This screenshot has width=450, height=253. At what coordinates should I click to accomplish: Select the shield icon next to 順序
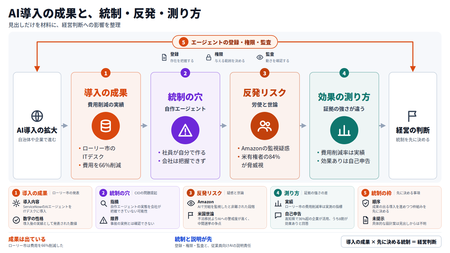[x=366, y=203]
